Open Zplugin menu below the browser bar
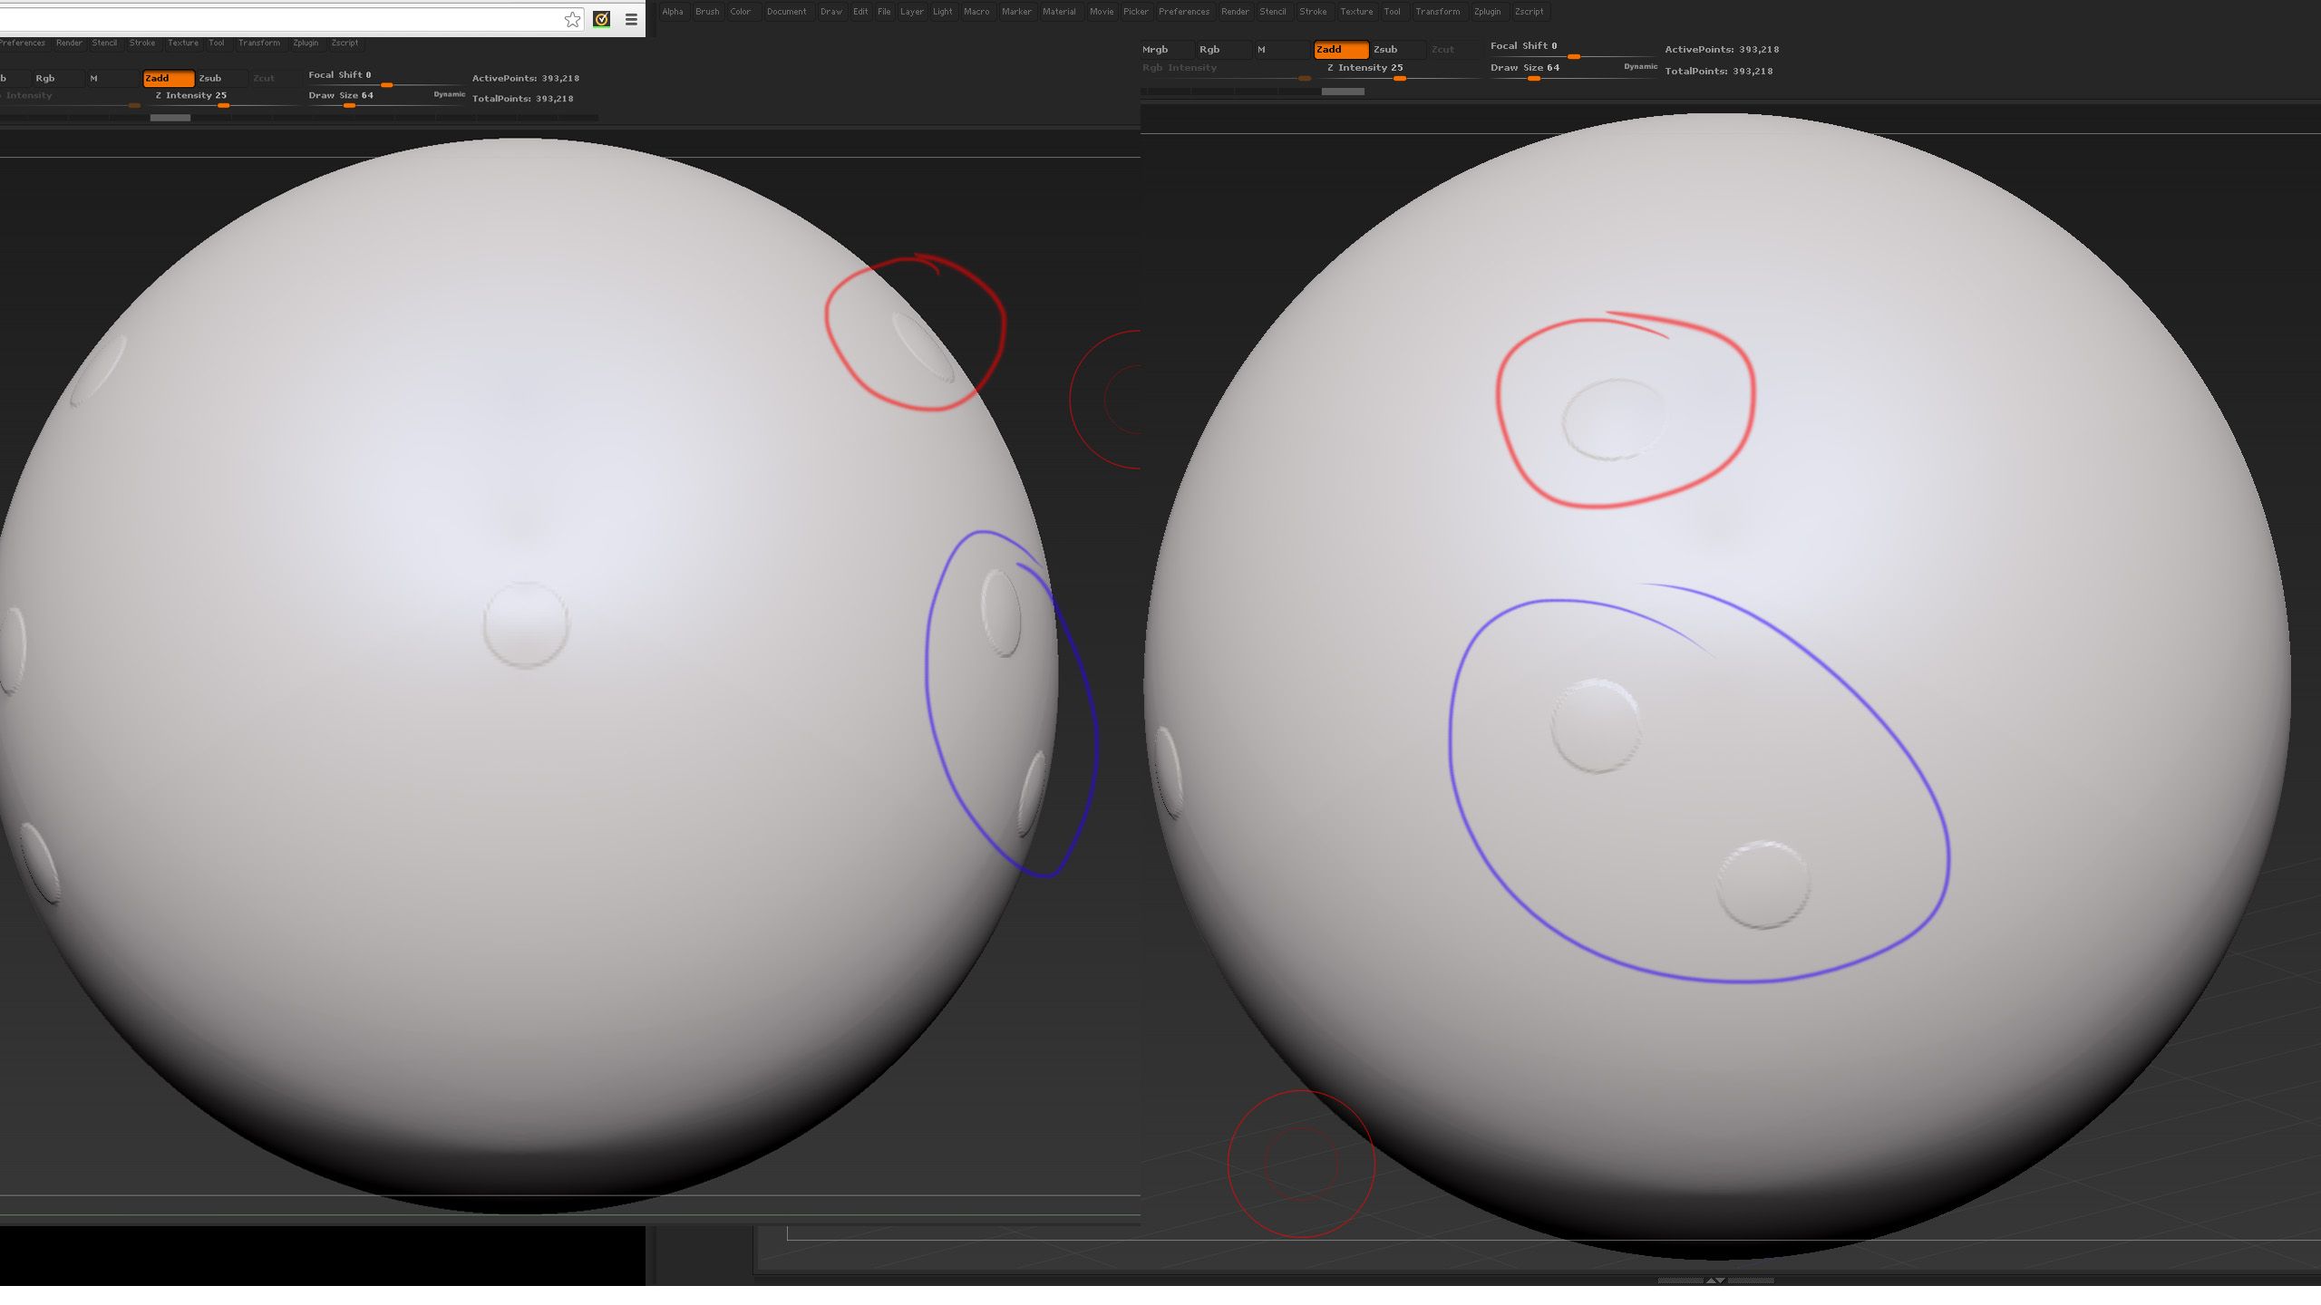Image resolution: width=2321 pixels, height=1305 pixels. (x=306, y=43)
